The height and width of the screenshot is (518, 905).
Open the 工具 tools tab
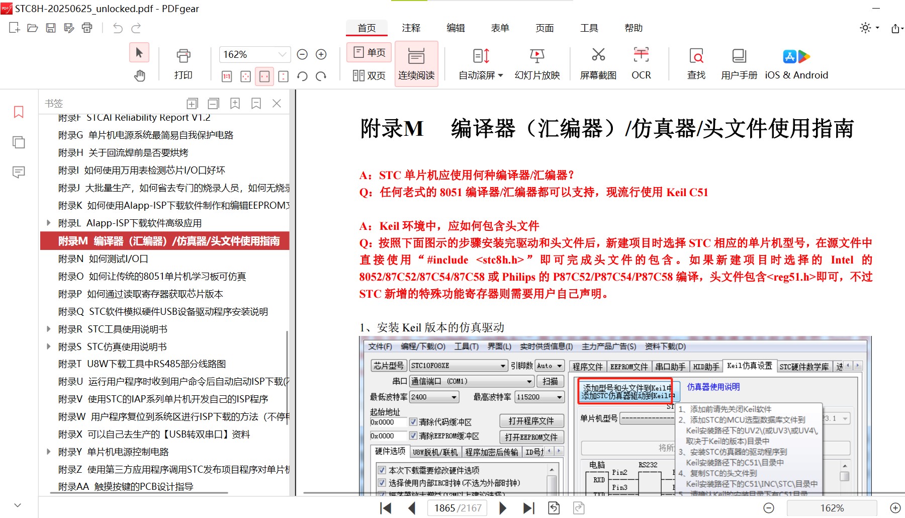(x=589, y=28)
